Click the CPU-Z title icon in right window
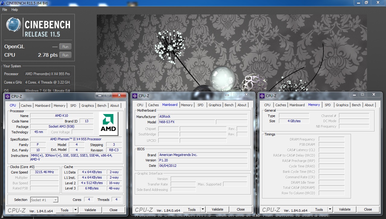386x219 pixels. (262, 96)
